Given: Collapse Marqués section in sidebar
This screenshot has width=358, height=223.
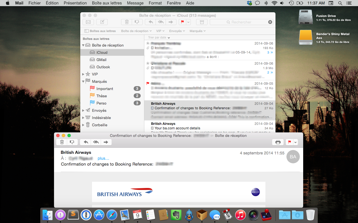Looking at the screenshot, I should coord(83,81).
